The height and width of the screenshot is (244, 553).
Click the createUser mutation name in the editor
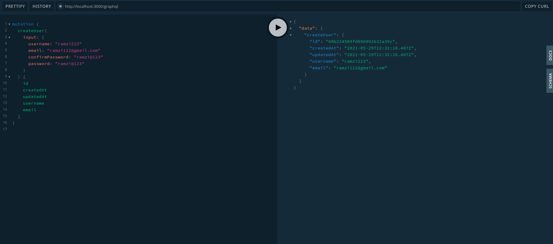31,31
